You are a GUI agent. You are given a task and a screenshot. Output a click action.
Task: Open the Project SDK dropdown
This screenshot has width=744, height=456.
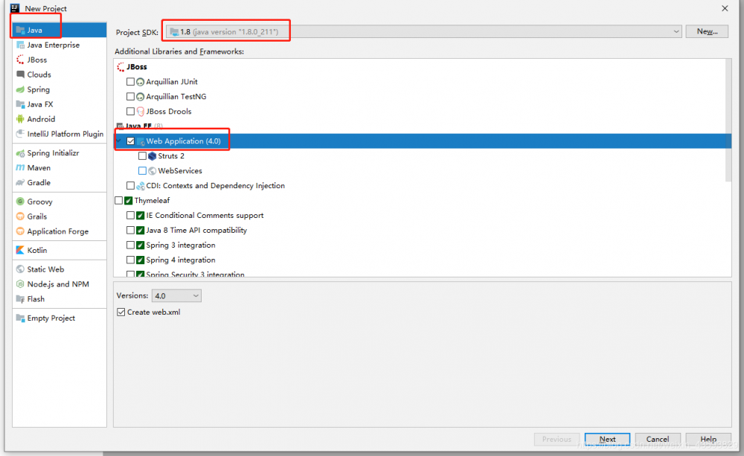click(x=424, y=32)
